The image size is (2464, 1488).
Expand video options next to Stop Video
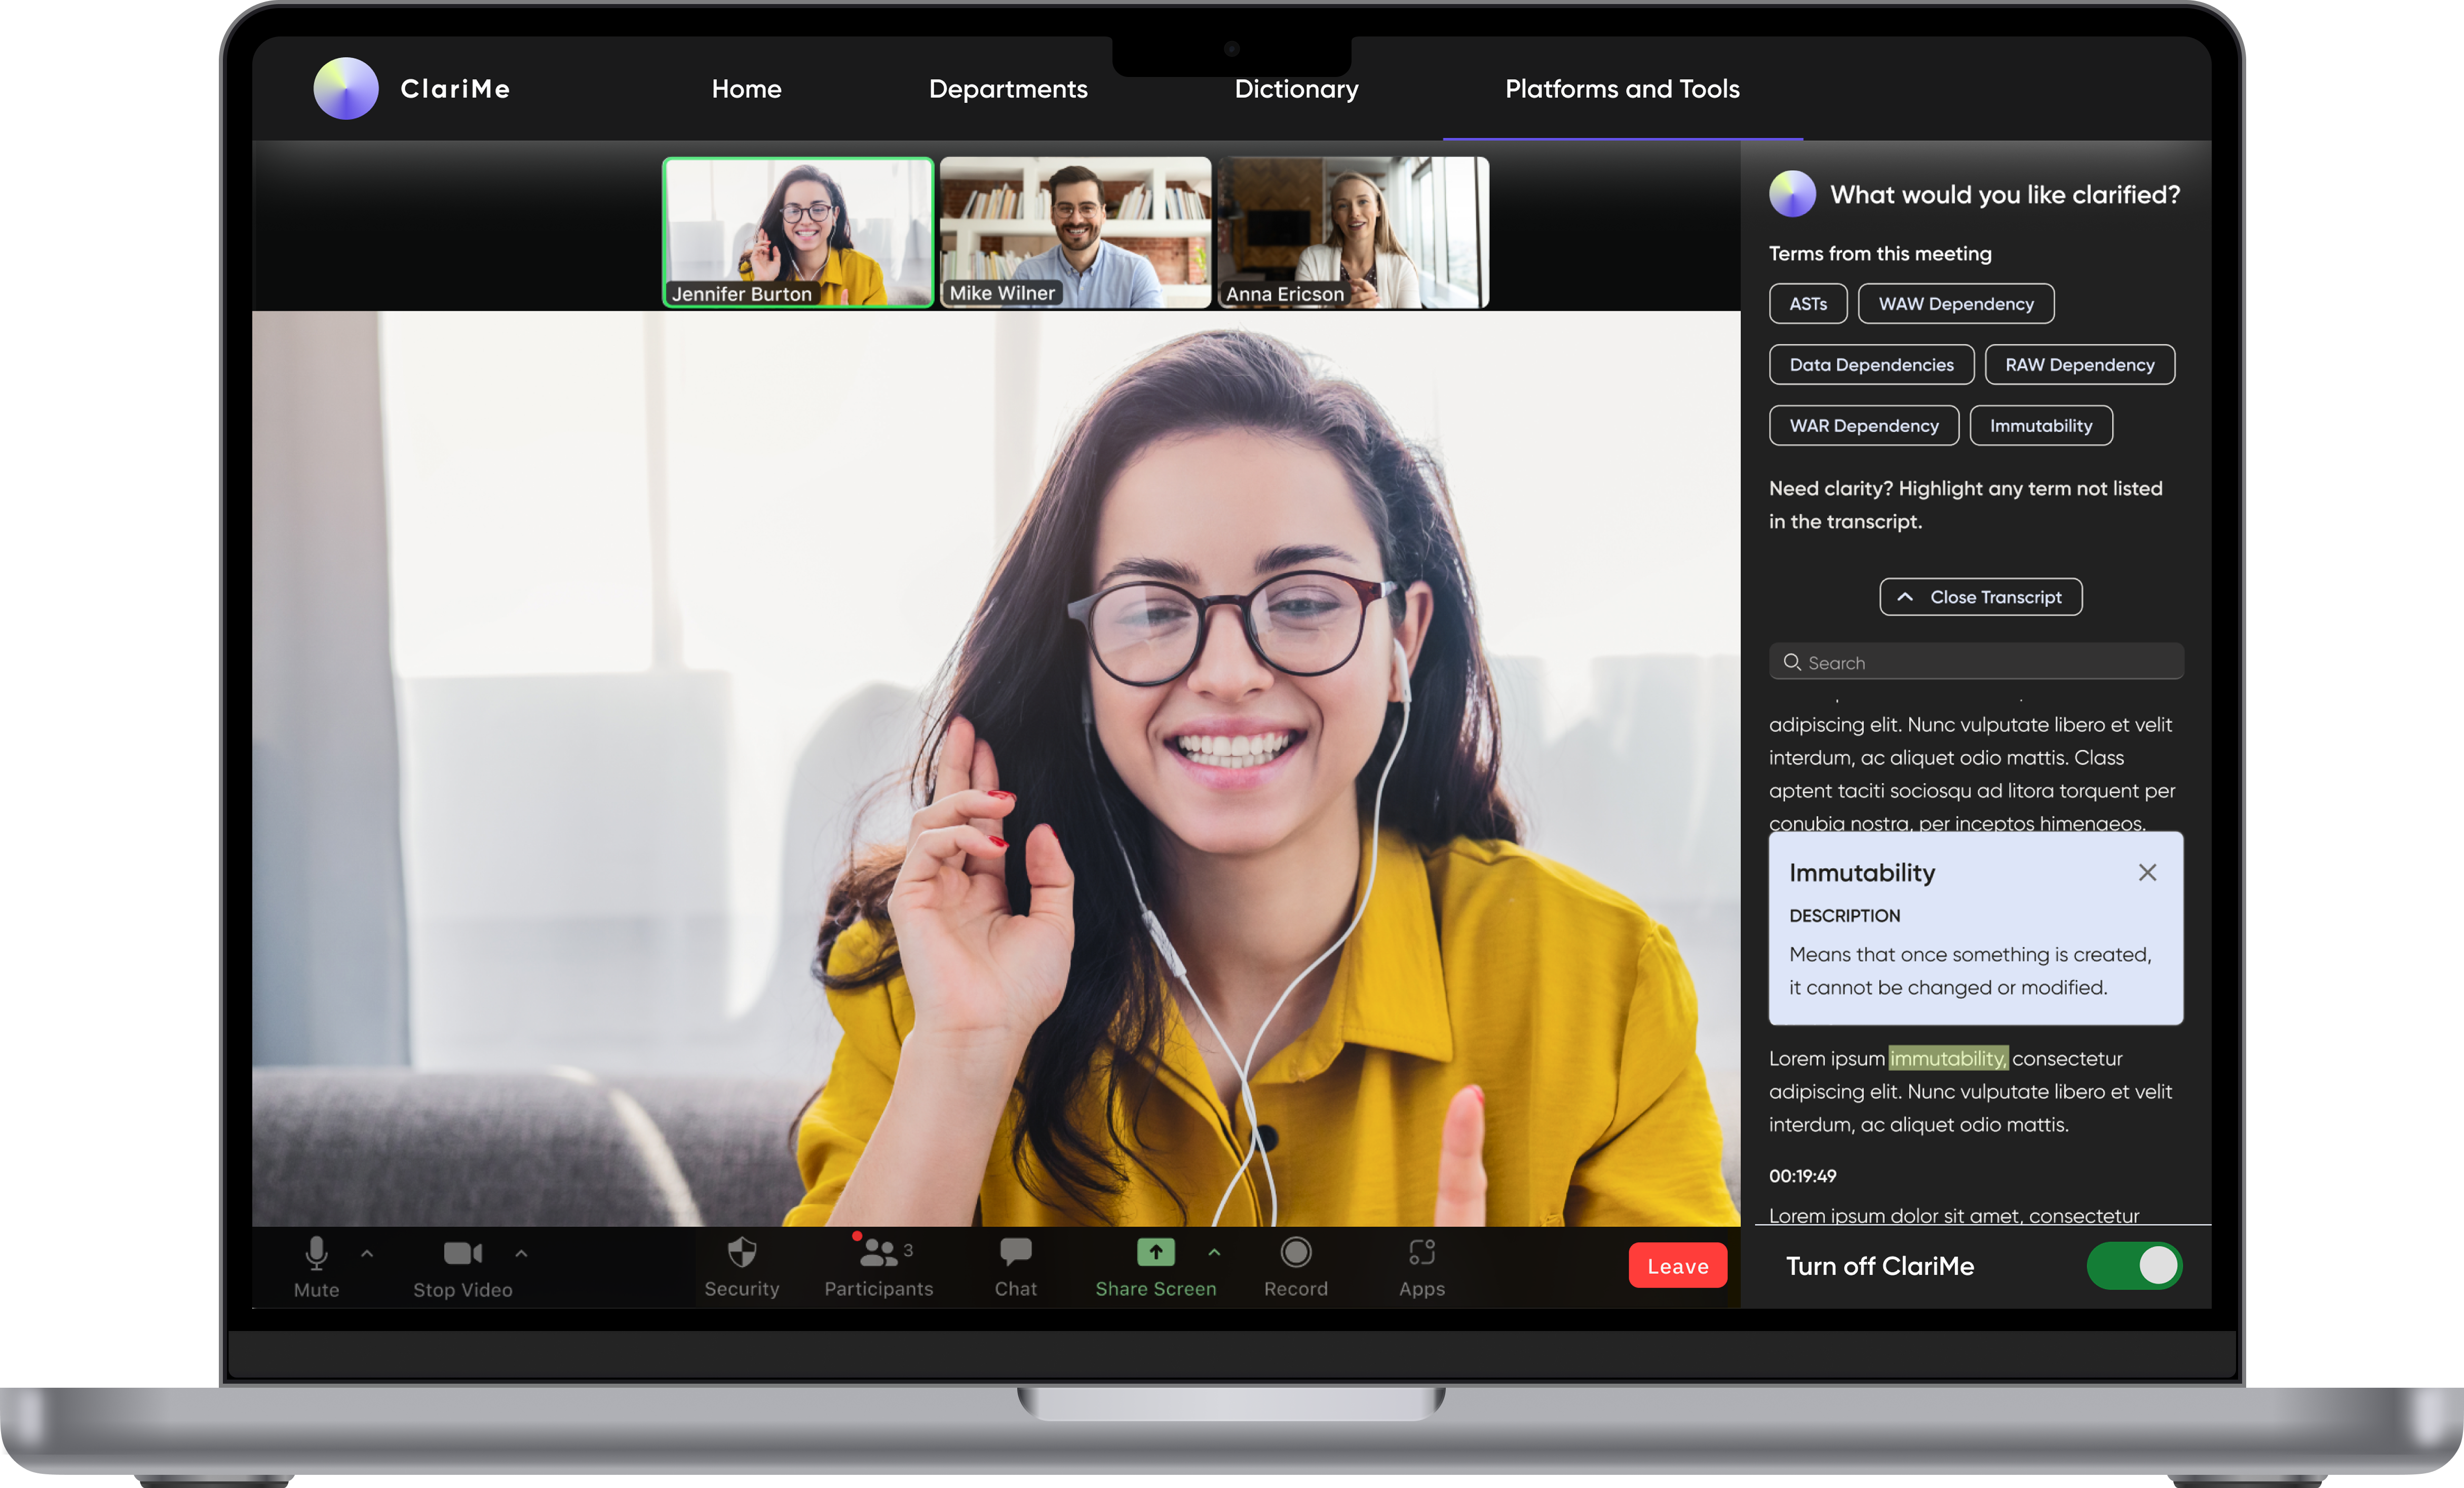coord(521,1253)
